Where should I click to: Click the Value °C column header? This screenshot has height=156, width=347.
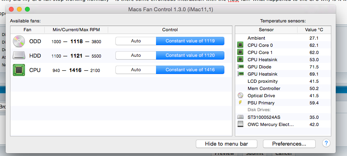point(314,30)
